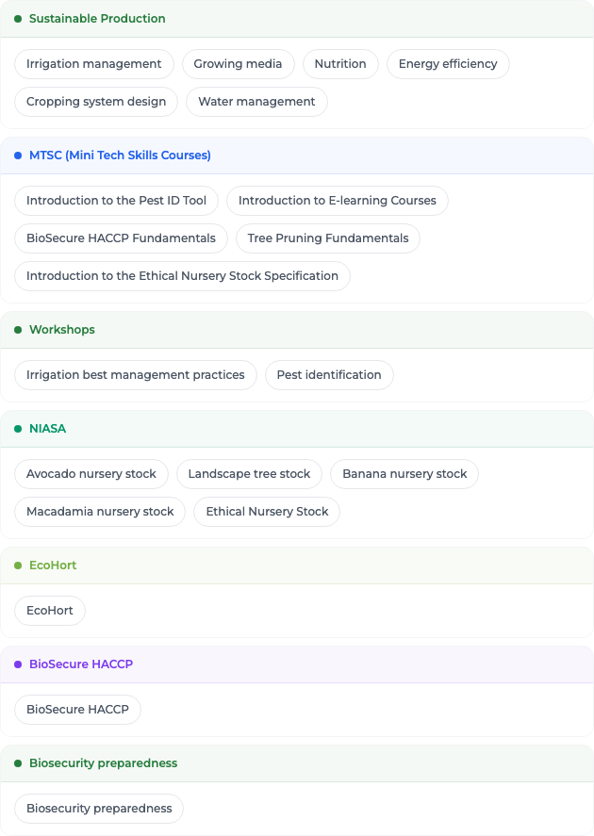Click the teal dot beside NIASA
This screenshot has height=836, width=594.
point(18,429)
